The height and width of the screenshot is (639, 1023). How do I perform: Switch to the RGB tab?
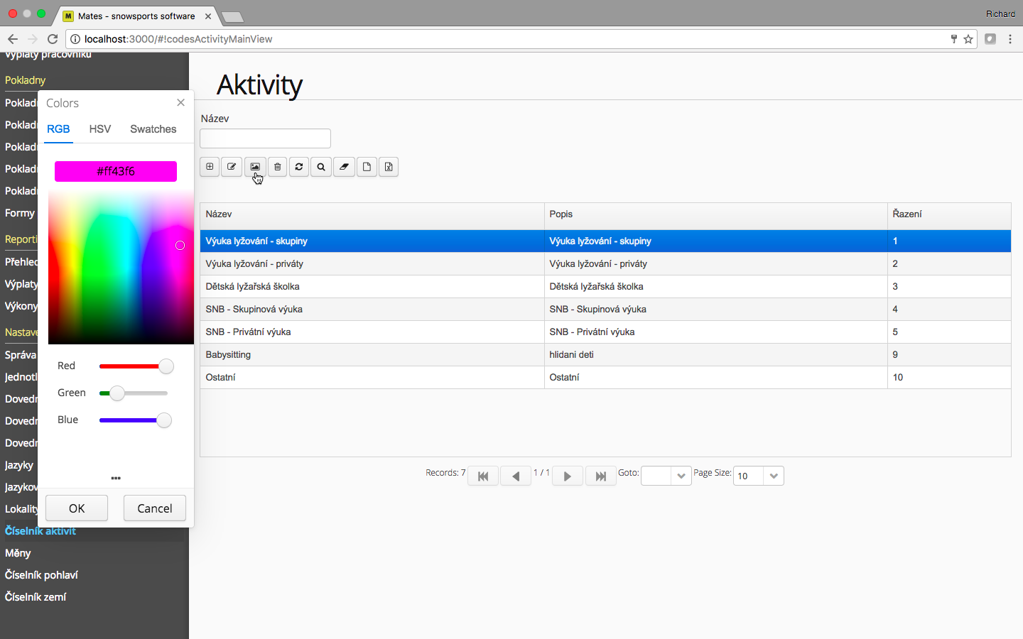click(x=58, y=129)
